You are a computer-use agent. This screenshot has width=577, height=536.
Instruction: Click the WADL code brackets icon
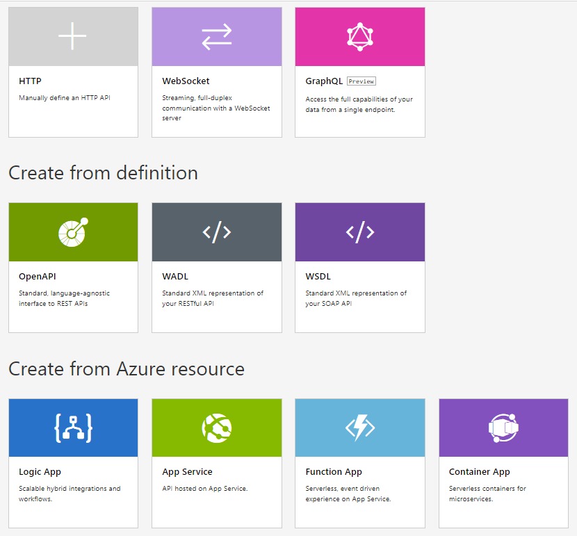point(216,232)
